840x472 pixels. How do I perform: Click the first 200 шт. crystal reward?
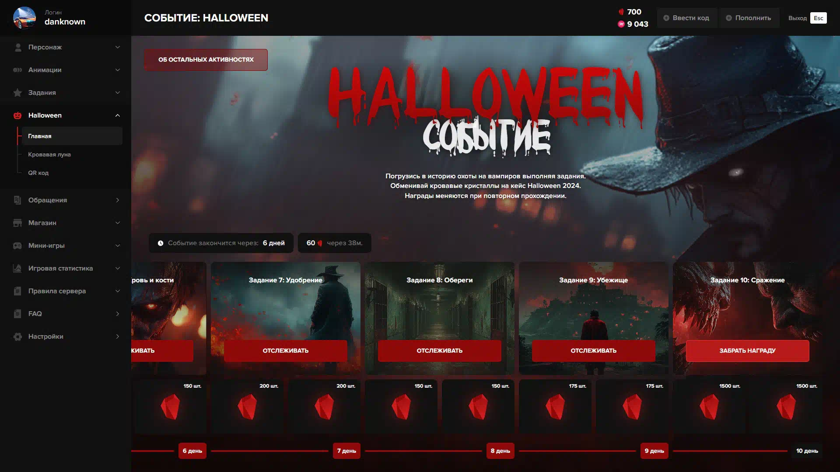[x=247, y=406]
